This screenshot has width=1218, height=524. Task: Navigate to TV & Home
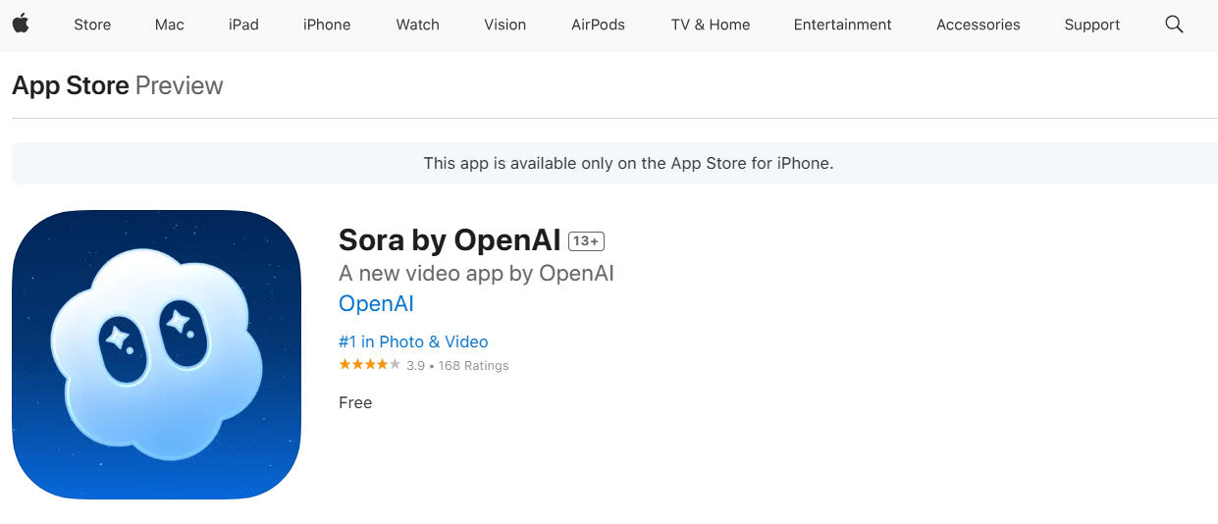pyautogui.click(x=711, y=25)
